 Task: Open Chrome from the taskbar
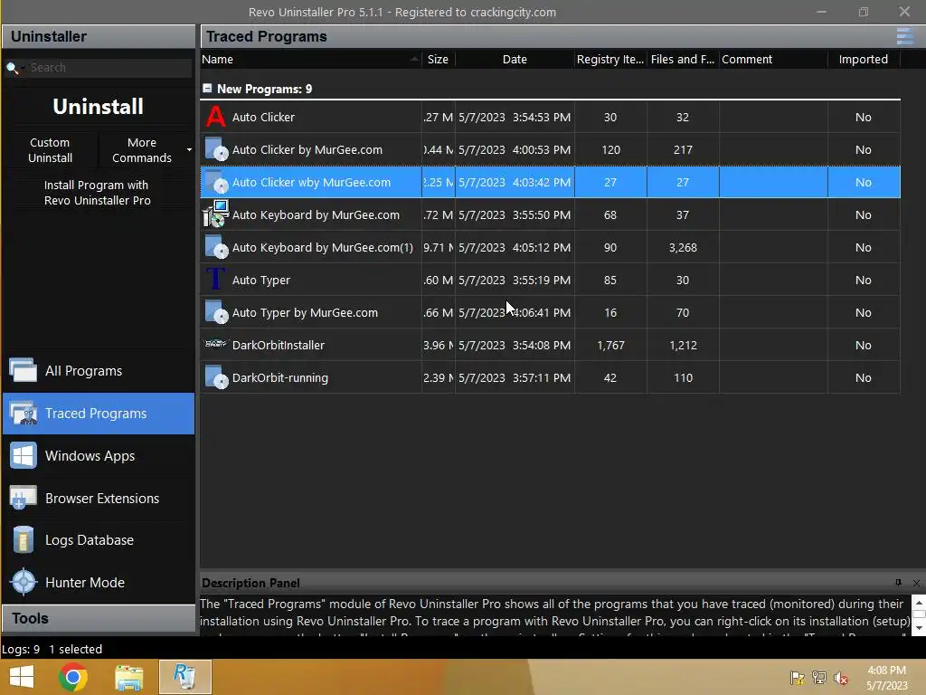73,677
